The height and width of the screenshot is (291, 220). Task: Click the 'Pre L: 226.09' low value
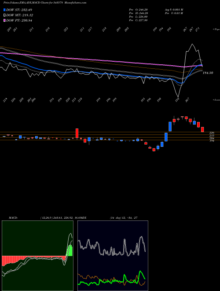[138, 17]
